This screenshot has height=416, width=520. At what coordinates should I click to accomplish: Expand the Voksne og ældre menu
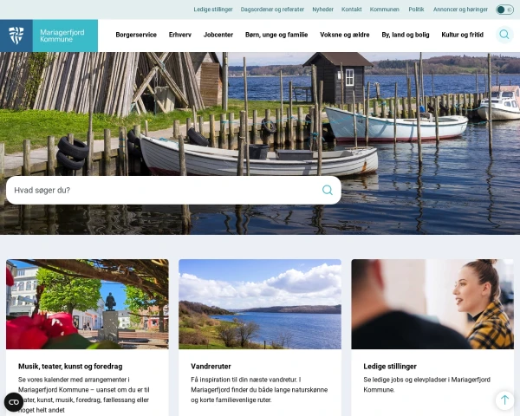345,35
